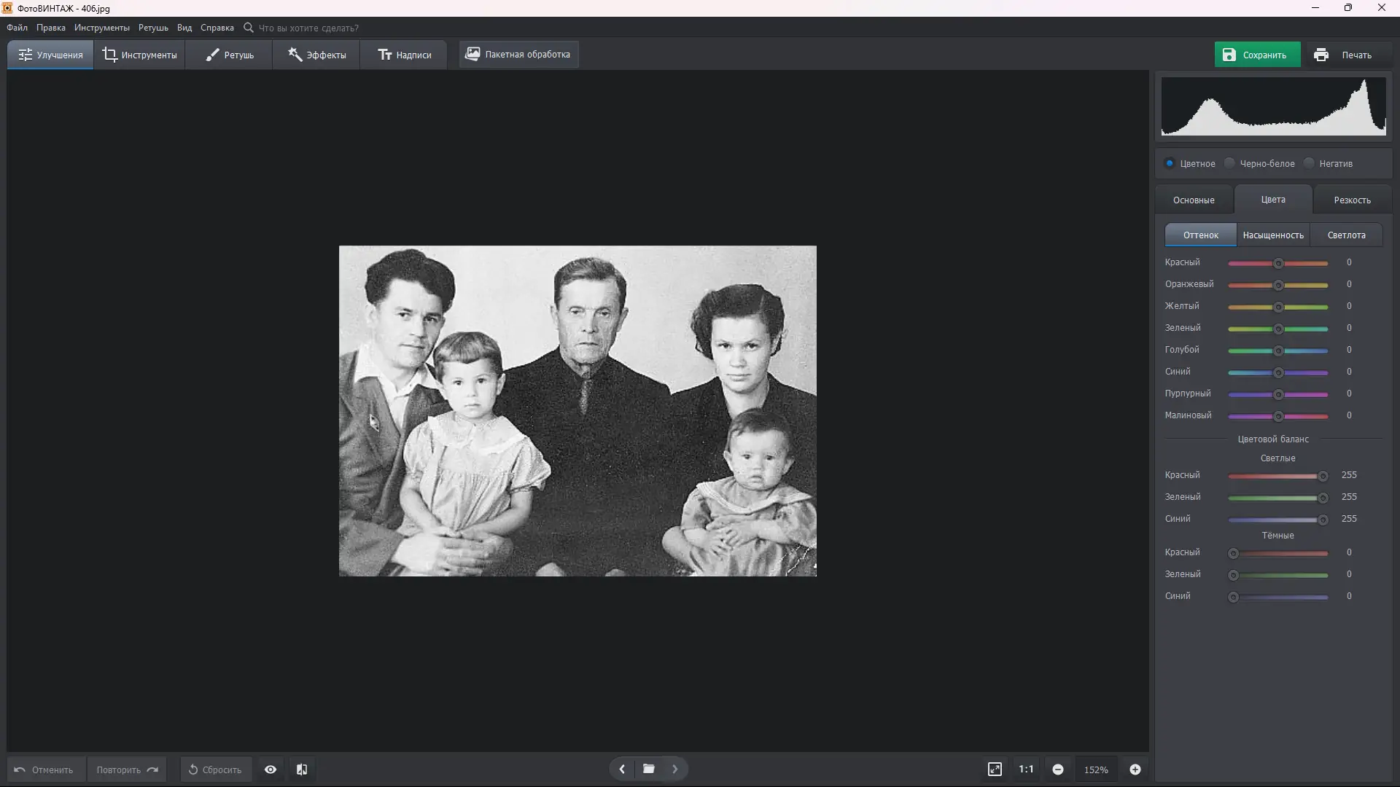The image size is (1400, 787).
Task: Zoom out with the minus icon
Action: 1058,770
